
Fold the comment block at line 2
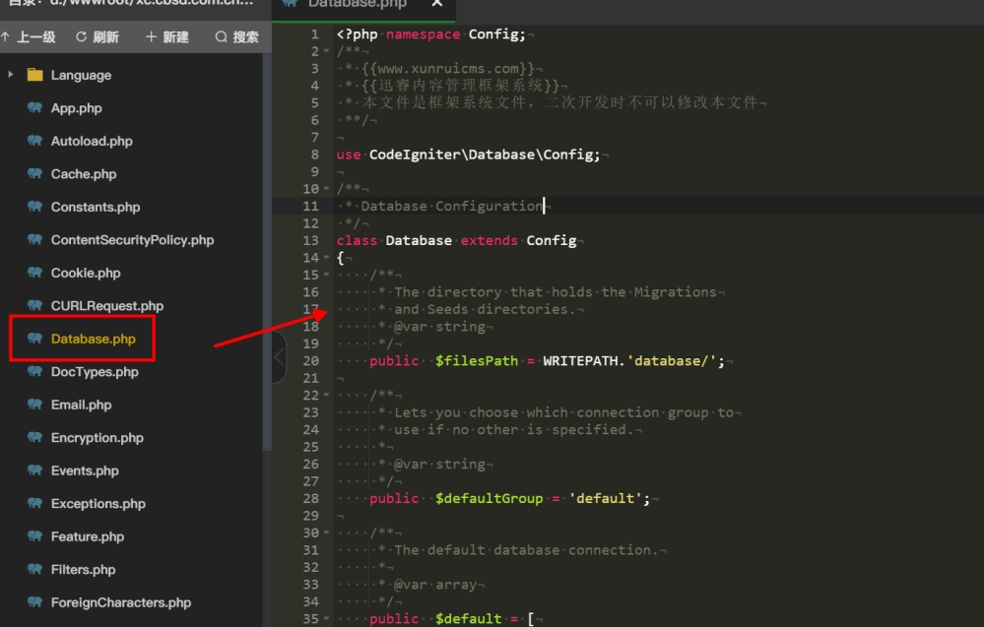click(326, 51)
